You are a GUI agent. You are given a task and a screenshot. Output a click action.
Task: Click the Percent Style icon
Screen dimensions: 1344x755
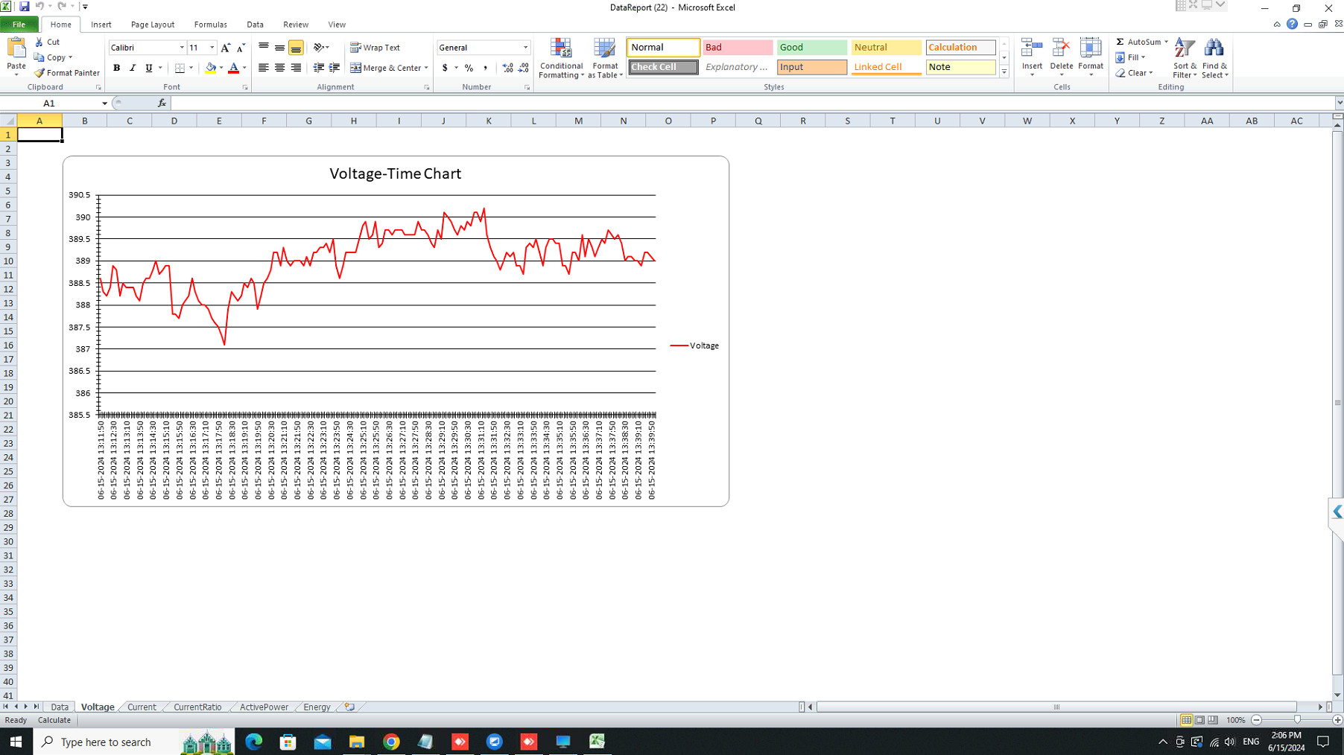pyautogui.click(x=469, y=68)
